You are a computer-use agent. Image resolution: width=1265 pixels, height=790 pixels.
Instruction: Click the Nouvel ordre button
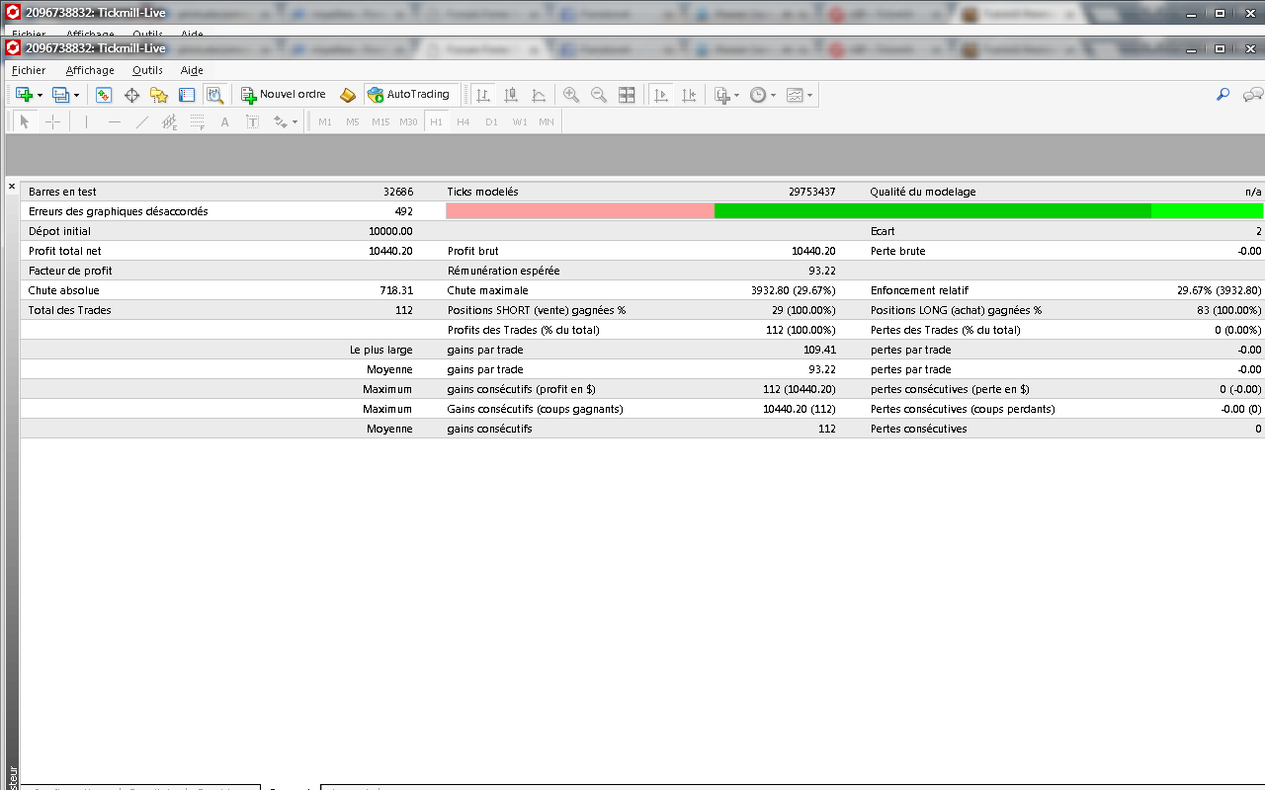click(284, 95)
